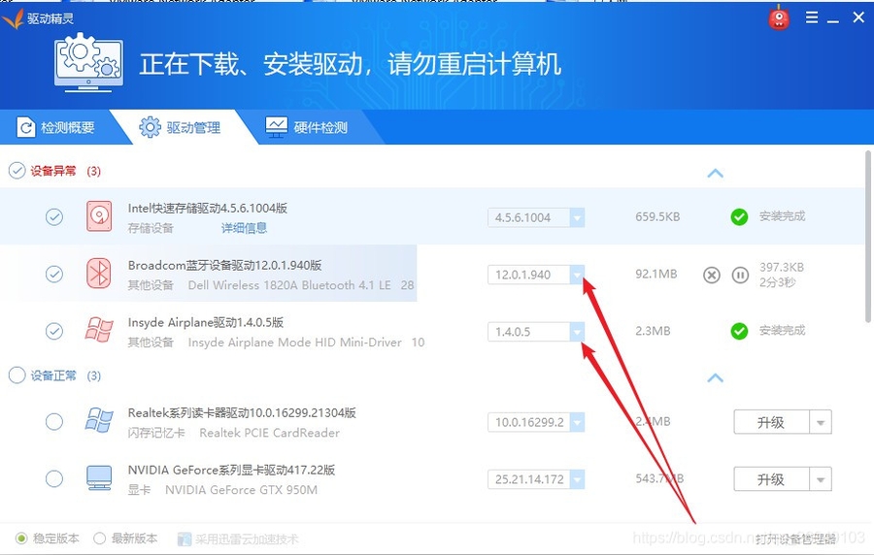This screenshot has width=874, height=555.
Task: Click Dell Wireless 1820A Bluetooth description
Action: point(289,285)
